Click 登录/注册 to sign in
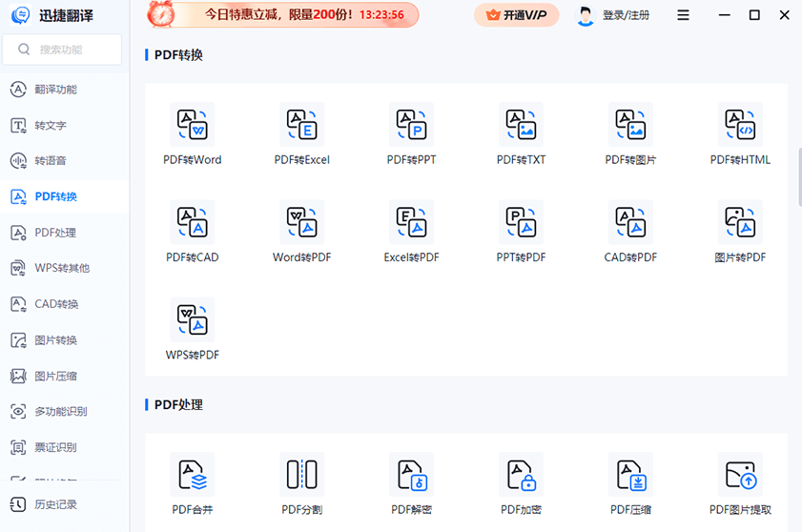Viewport: 802px width, 532px height. point(626,15)
